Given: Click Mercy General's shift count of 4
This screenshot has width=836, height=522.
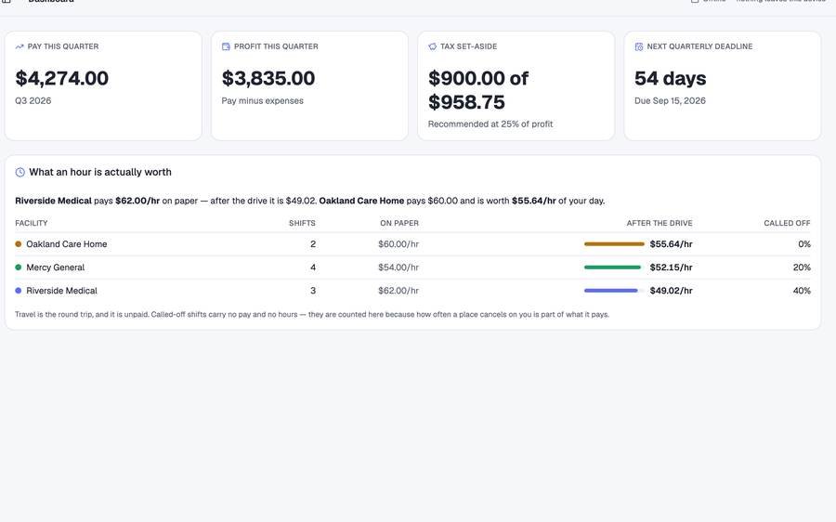Looking at the screenshot, I should (313, 268).
